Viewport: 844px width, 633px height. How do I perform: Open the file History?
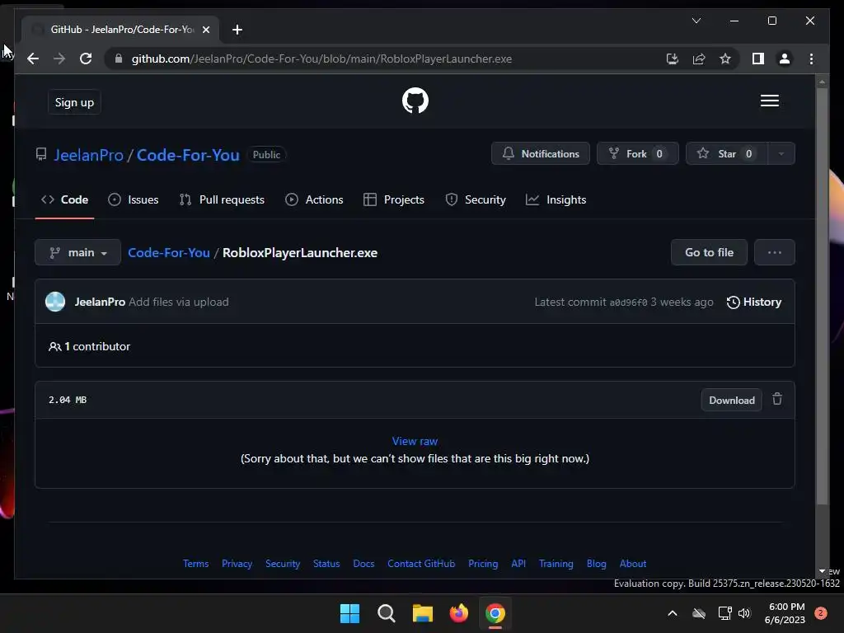pyautogui.click(x=753, y=302)
